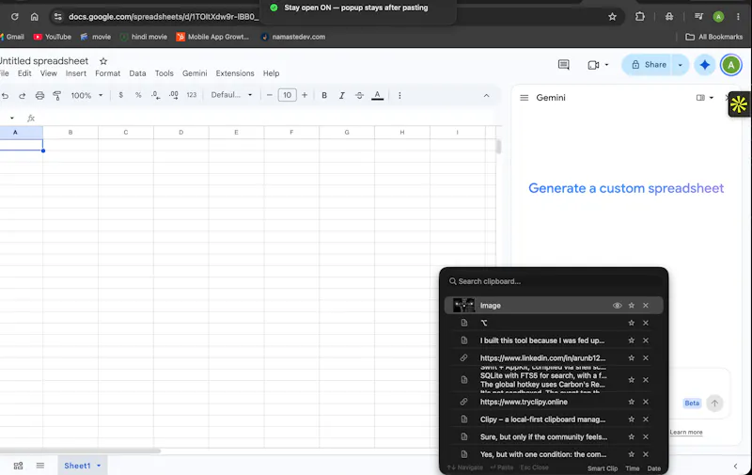This screenshot has width=752, height=475.
Task: Sort clips by Time
Action: pyautogui.click(x=632, y=468)
